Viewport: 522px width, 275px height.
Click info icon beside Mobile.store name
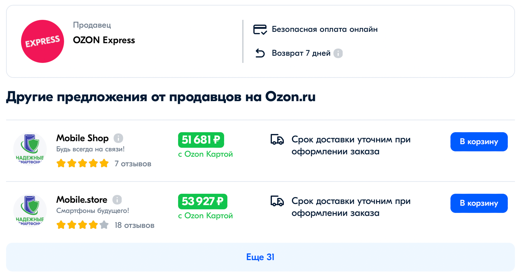[x=117, y=200]
